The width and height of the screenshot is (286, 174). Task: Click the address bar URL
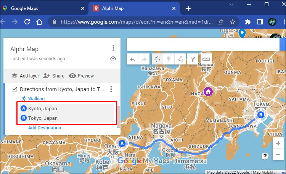(x=137, y=22)
